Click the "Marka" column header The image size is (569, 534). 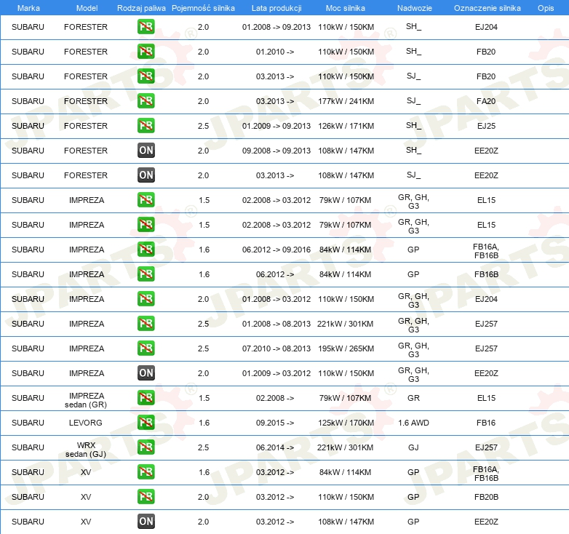[28, 8]
